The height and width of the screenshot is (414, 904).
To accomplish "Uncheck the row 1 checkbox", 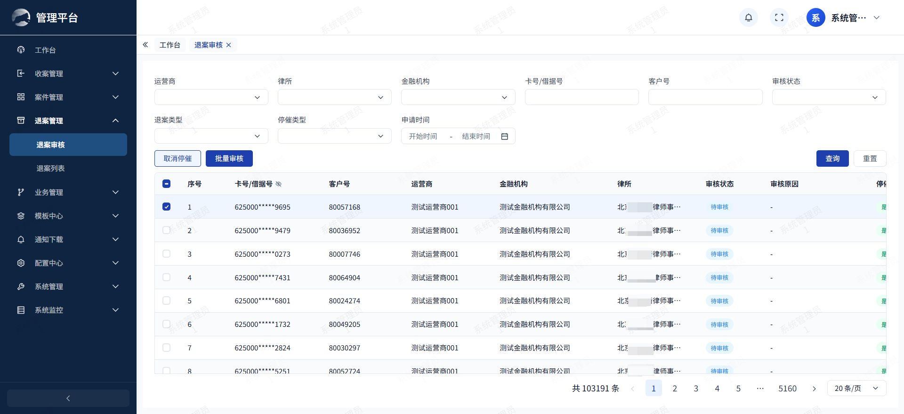I will [x=167, y=207].
